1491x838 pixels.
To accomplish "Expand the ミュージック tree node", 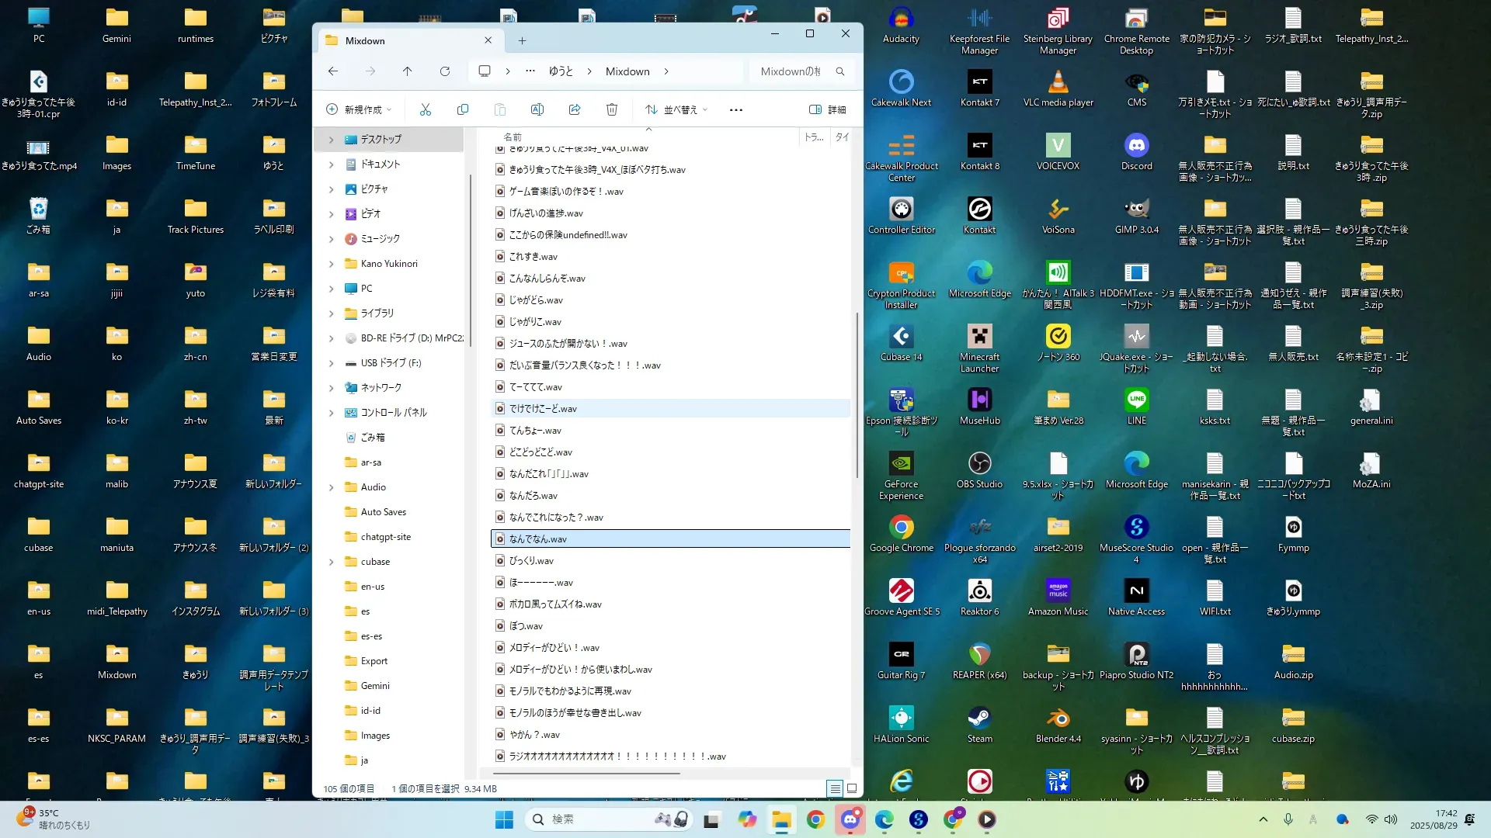I will coord(332,239).
